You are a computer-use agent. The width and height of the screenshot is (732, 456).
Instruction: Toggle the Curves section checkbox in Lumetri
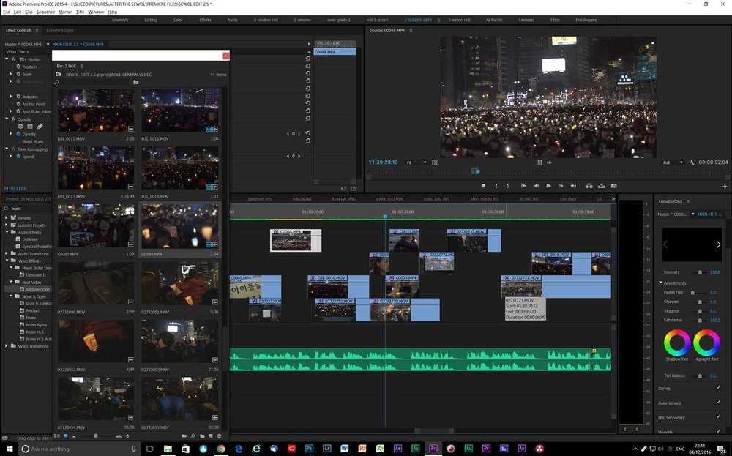click(x=718, y=388)
